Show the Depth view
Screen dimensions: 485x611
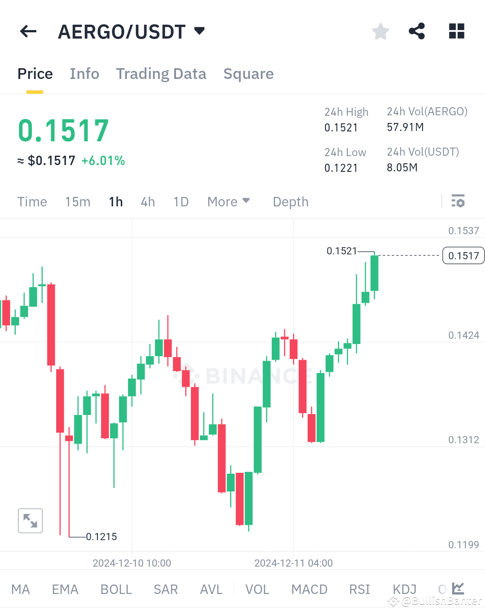coord(290,201)
